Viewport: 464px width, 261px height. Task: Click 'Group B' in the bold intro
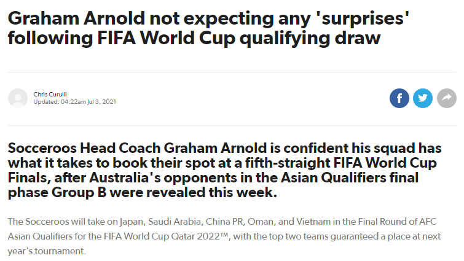pyautogui.click(x=79, y=192)
